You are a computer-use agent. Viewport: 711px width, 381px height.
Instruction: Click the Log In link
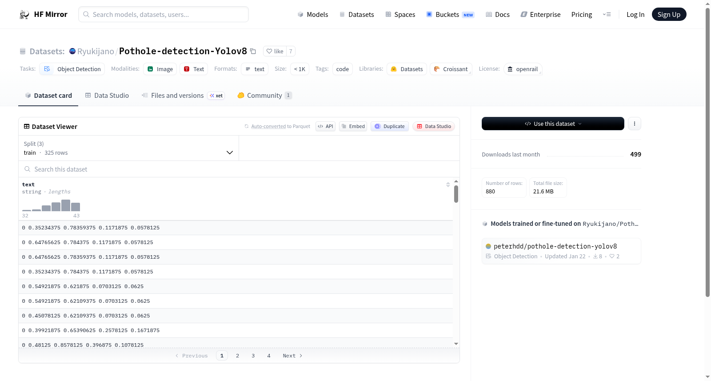click(x=635, y=15)
